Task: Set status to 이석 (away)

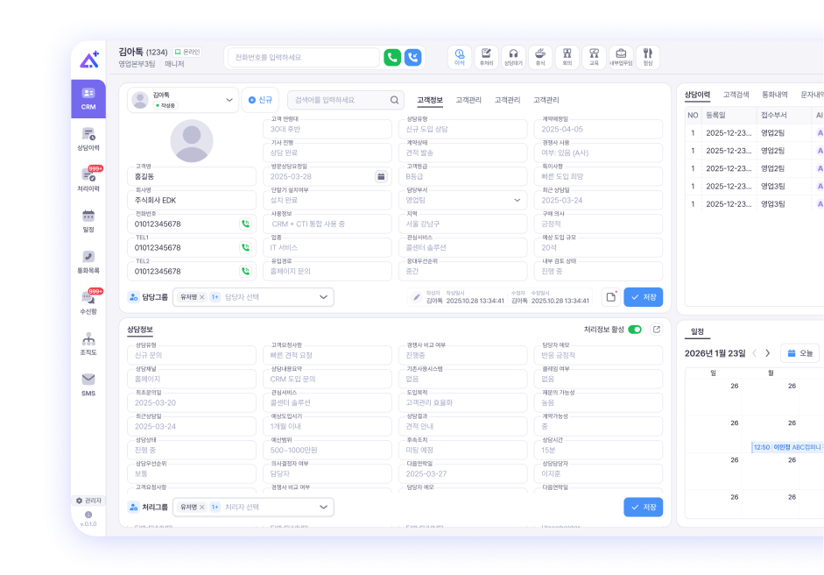Action: click(460, 57)
